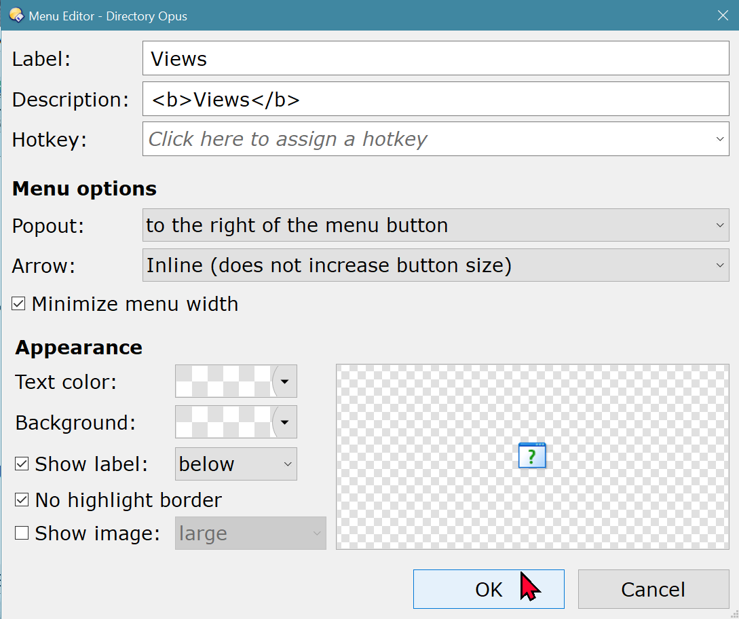The image size is (739, 619).
Task: Click the Cancel button
Action: [x=653, y=589]
